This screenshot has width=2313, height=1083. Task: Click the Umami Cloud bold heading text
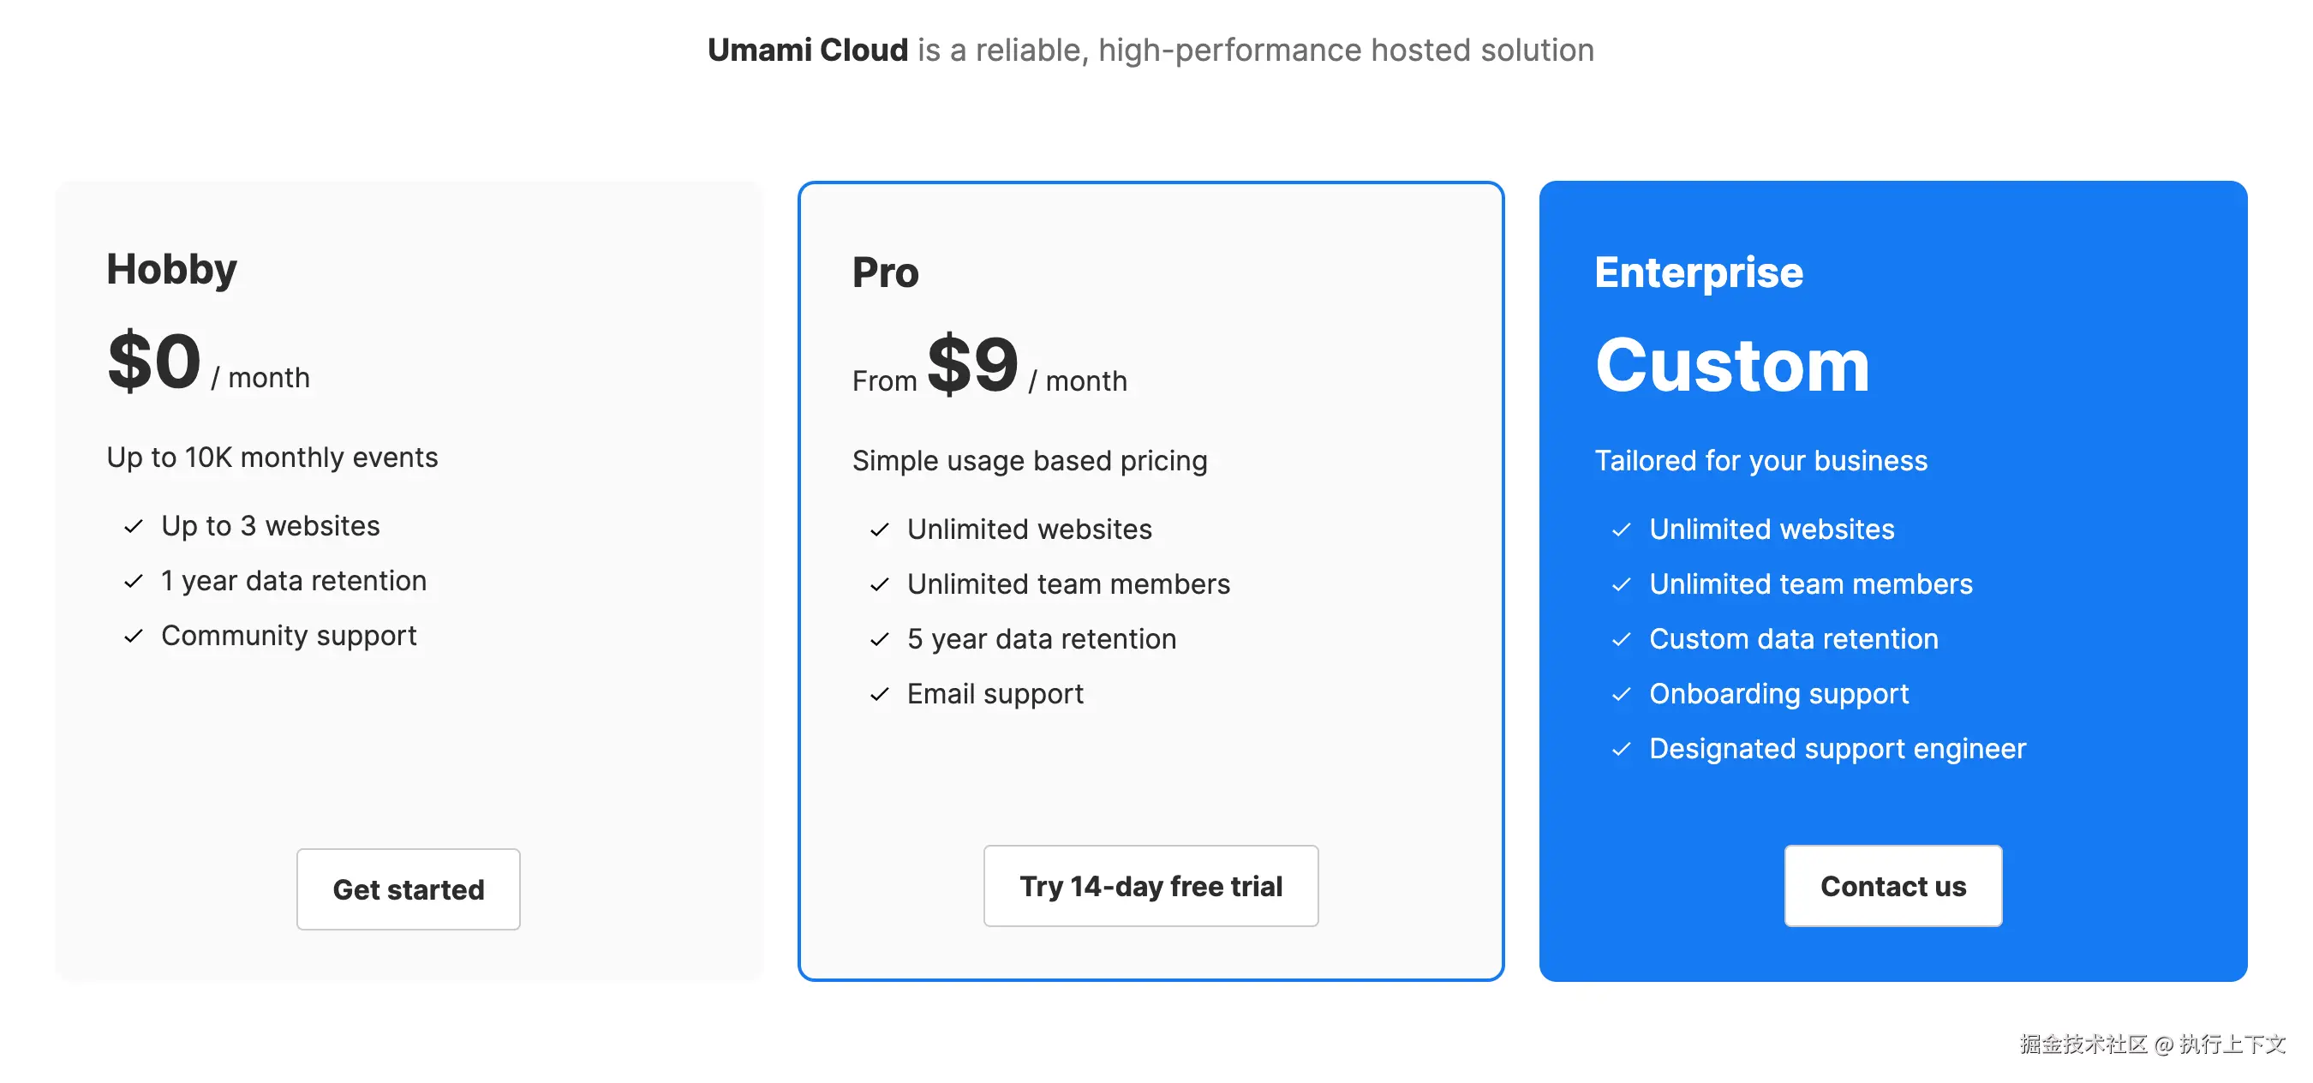tap(807, 51)
